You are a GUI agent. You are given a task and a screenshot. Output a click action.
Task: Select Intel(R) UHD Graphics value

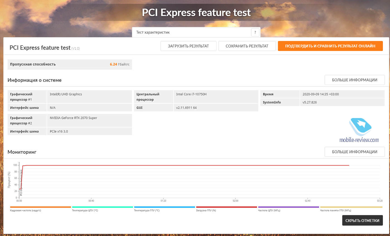[x=66, y=94]
